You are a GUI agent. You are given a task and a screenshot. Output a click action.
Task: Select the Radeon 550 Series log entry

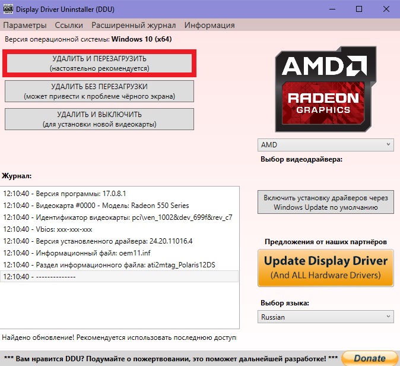(119, 206)
